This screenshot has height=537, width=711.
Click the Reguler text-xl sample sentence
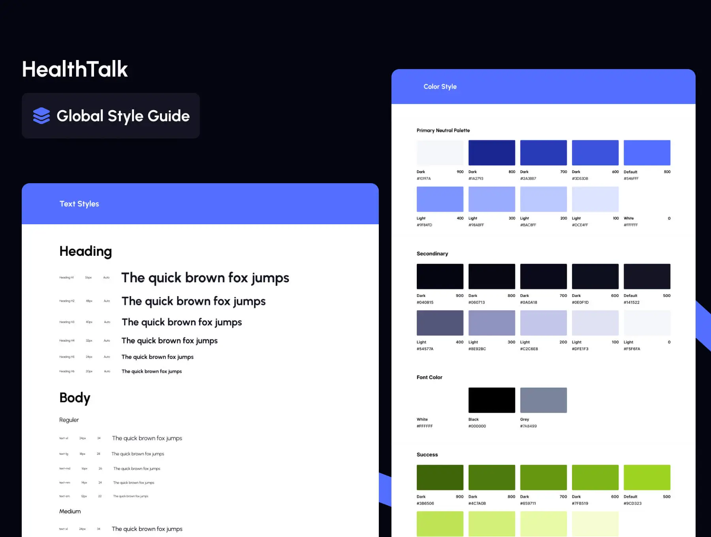click(147, 438)
